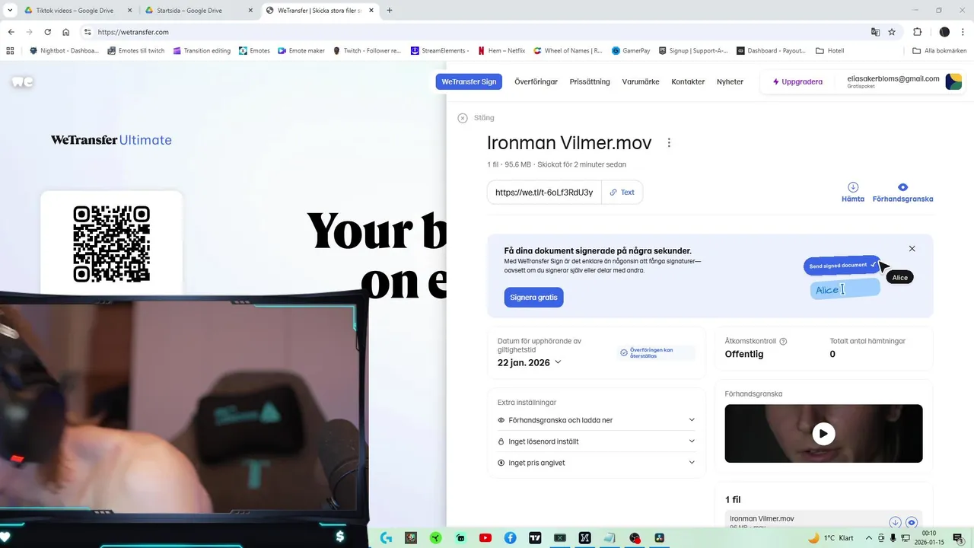Bookmark this page with the star icon
This screenshot has width=974, height=548.
pyautogui.click(x=892, y=32)
